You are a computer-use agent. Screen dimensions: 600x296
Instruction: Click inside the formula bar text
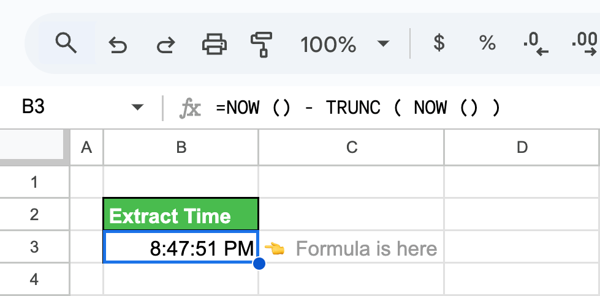(x=358, y=107)
